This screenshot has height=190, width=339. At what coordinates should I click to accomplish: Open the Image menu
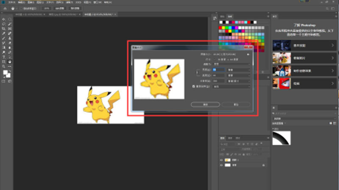coord(31,3)
